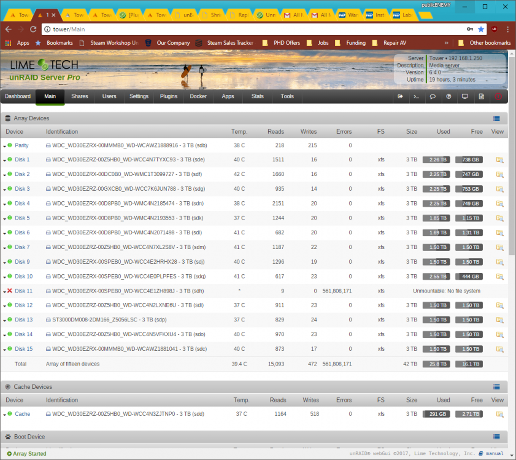Click the red X status icon on Disk 11
Viewport: 516px width, 460px height.
[x=10, y=291]
